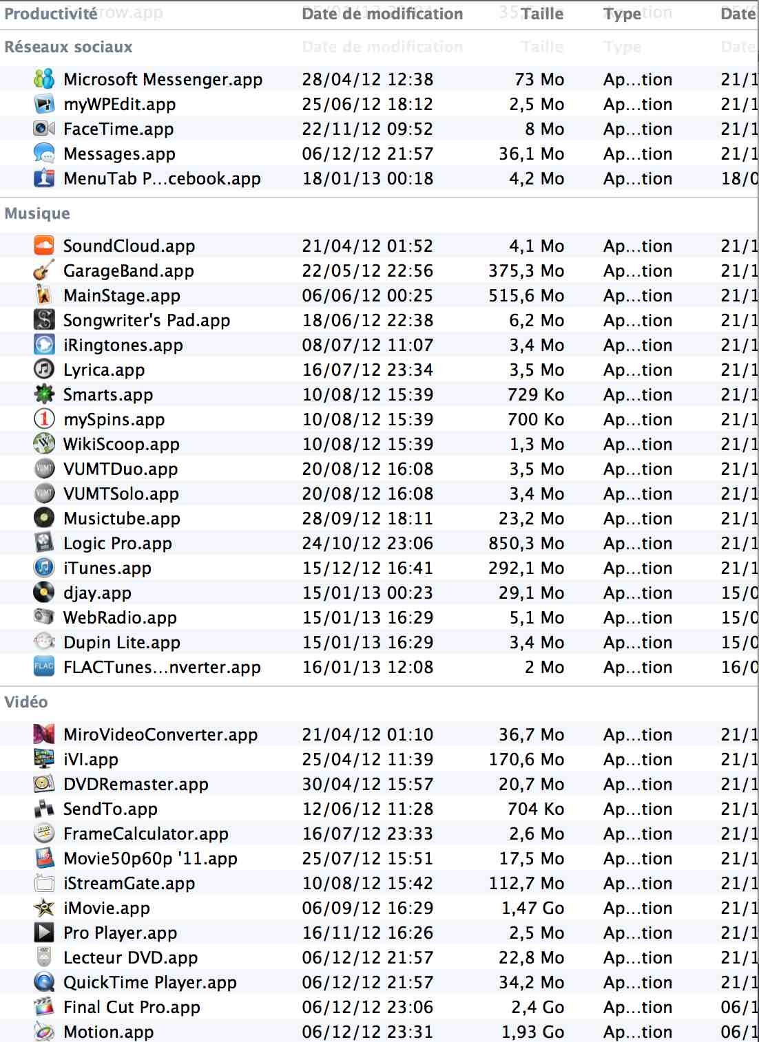Click the 24/10/12 23:06 date cell
The height and width of the screenshot is (1042, 759).
point(368,543)
